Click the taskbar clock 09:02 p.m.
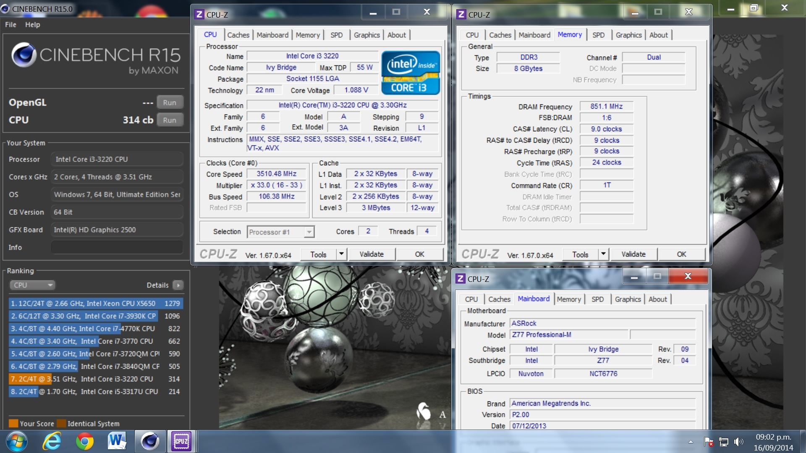Screen dimensions: 806x453 (x=773, y=442)
